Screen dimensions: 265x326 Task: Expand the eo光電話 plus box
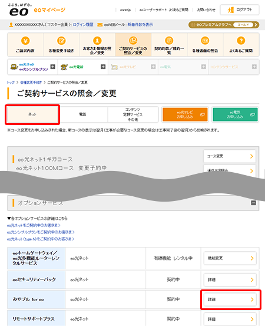coord(103,67)
